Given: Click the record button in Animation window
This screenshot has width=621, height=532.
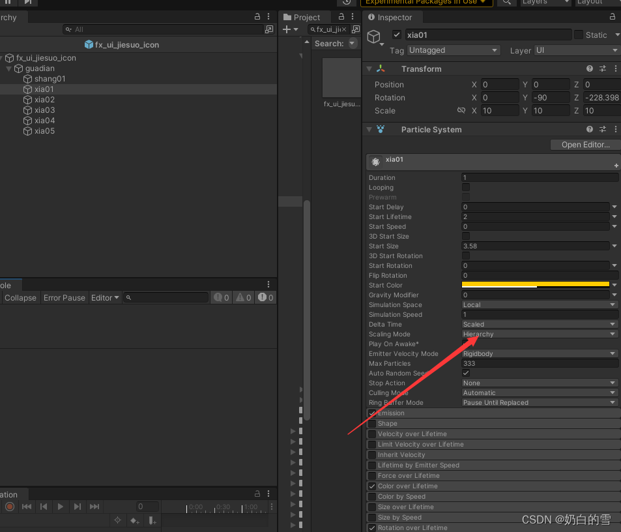Looking at the screenshot, I should point(9,507).
